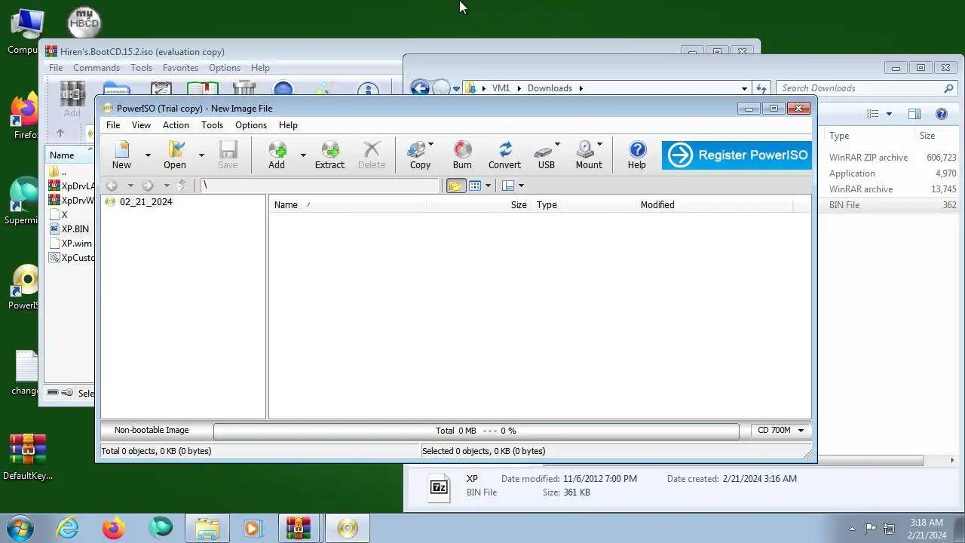965x543 pixels.
Task: Click the view mode icon in PowerISO
Action: click(475, 186)
